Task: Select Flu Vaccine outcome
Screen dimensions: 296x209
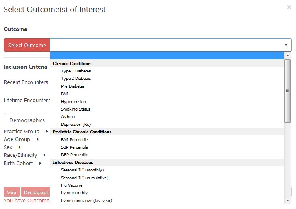Action: point(71,185)
